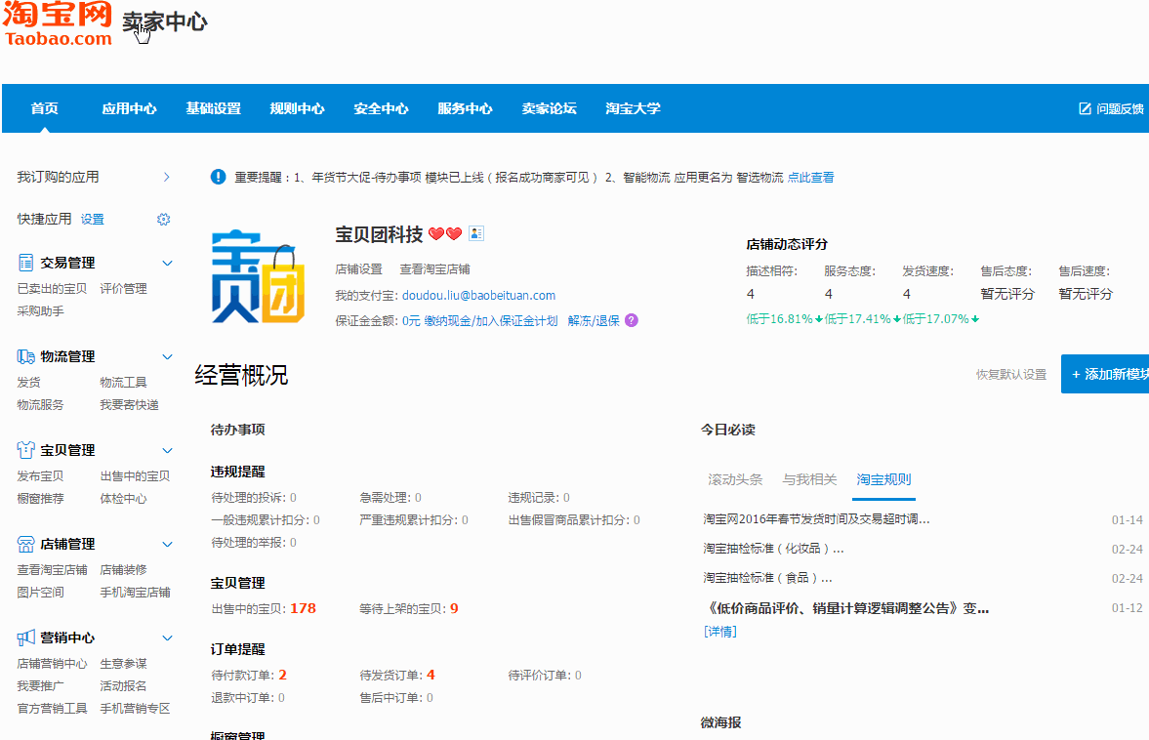
Task: Open the 淘宝网2016年春节发货时间 article
Action: pos(816,519)
